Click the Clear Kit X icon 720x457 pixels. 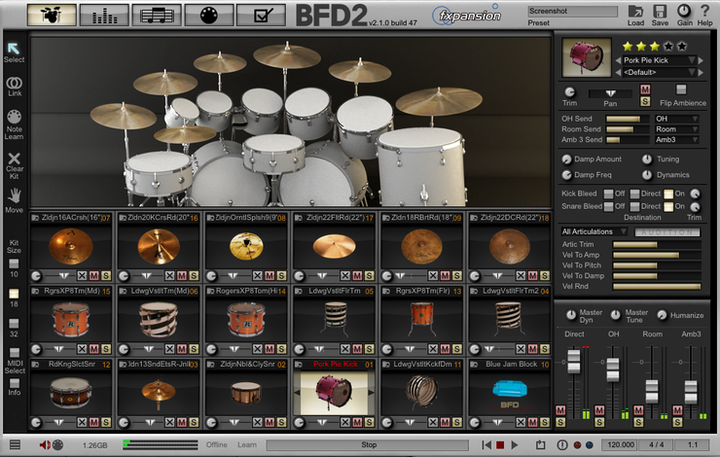coord(14,158)
